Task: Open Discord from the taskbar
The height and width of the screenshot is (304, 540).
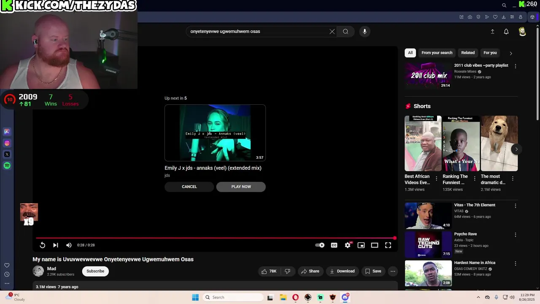Action: [x=345, y=298]
